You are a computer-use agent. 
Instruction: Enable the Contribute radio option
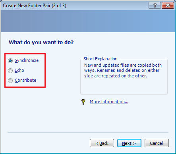tap(10, 81)
